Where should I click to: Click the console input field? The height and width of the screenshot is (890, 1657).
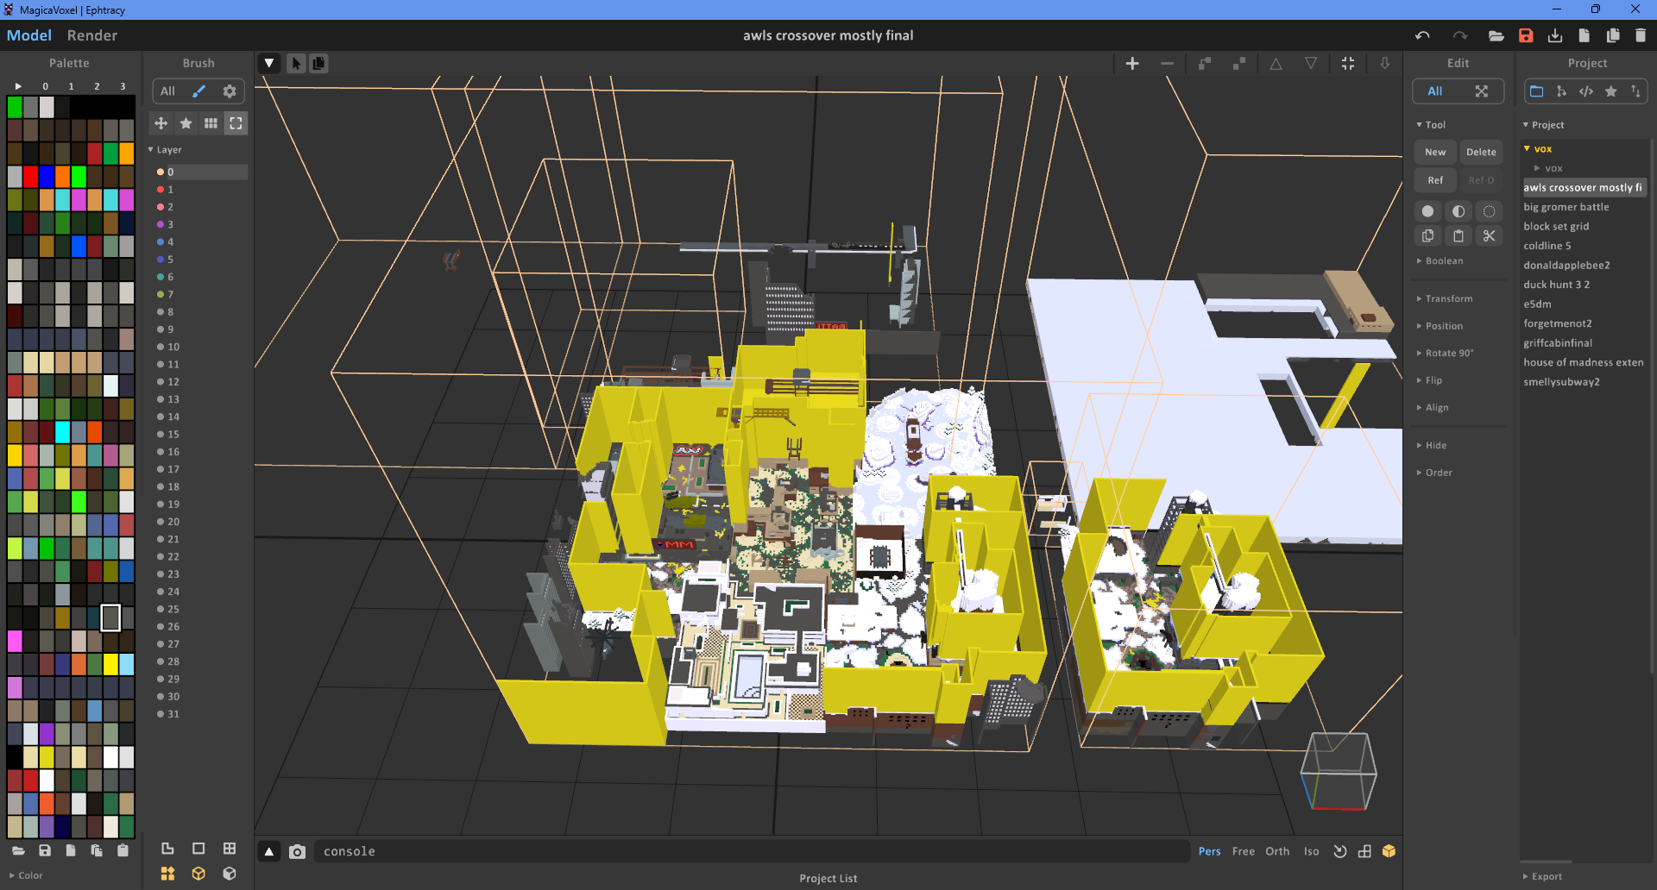(751, 851)
